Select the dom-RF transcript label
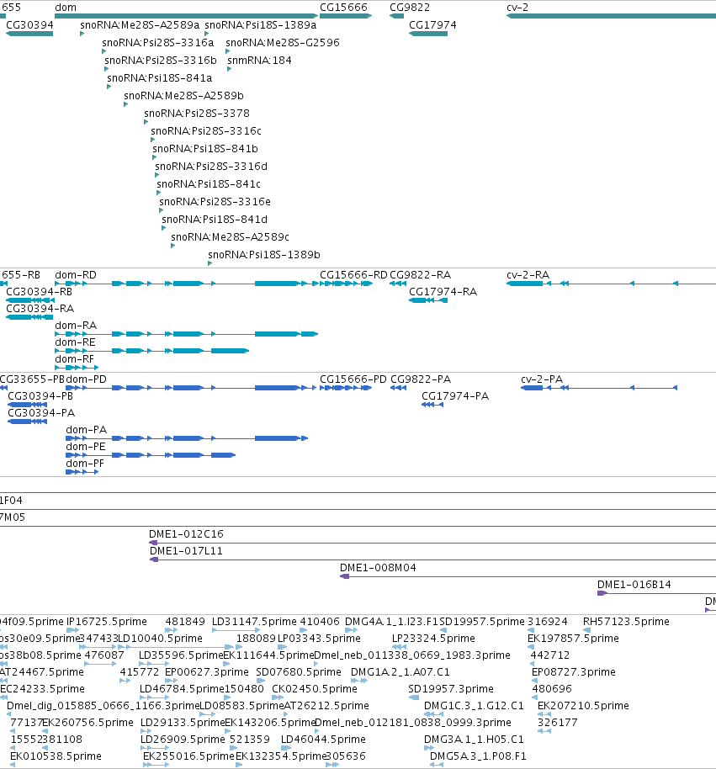The height and width of the screenshot is (769, 716). (x=75, y=359)
